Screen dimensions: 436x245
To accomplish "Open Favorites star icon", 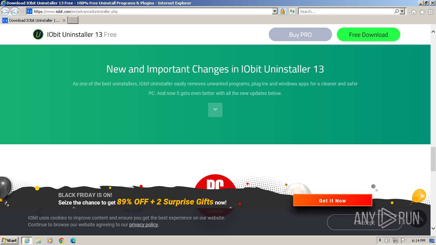I will tap(422, 12).
